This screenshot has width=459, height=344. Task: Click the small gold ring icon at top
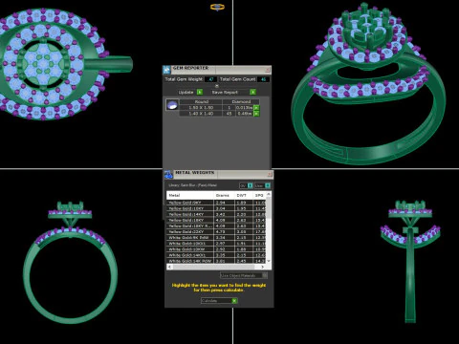[217, 7]
